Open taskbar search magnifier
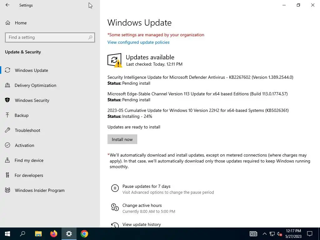Screen dimensions: 320x240 click(22, 234)
